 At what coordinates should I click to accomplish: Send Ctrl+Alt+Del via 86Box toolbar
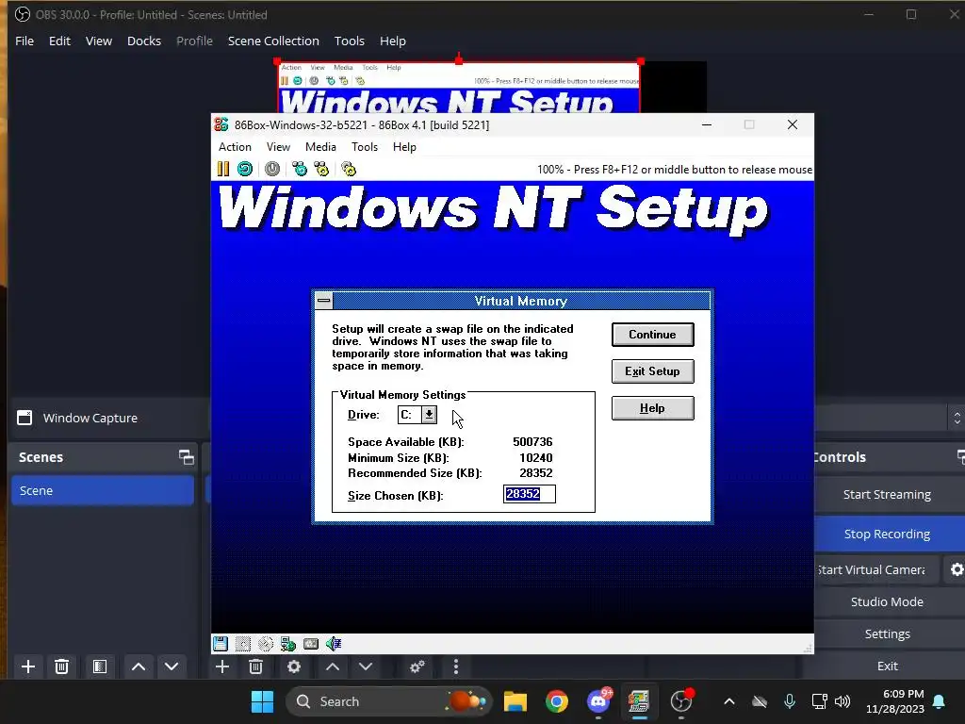pos(300,169)
